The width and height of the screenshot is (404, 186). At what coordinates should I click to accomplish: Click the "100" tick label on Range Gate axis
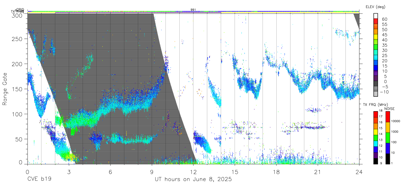tap(17, 114)
